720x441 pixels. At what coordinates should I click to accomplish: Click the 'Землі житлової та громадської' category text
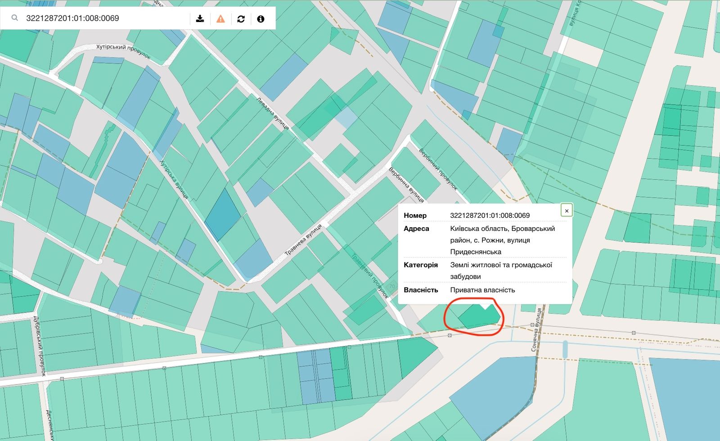(501, 265)
